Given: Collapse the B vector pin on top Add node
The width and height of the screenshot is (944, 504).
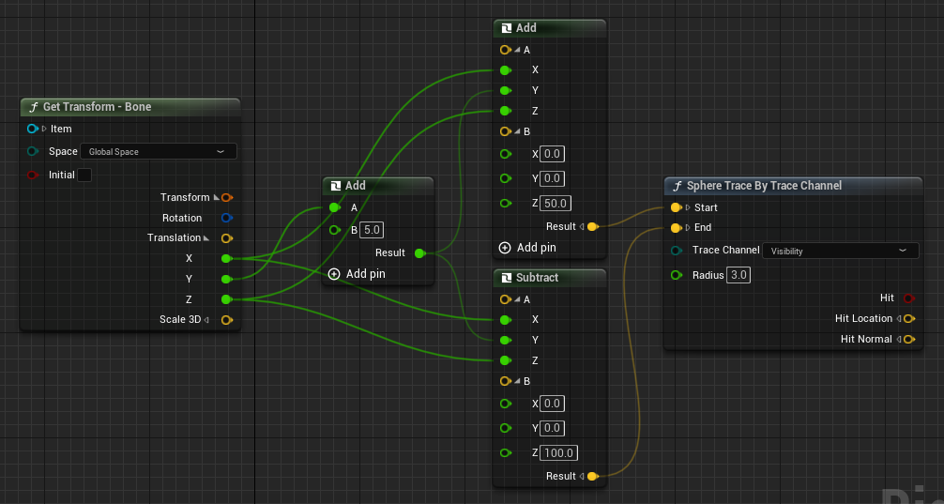Looking at the screenshot, I should 518,131.
